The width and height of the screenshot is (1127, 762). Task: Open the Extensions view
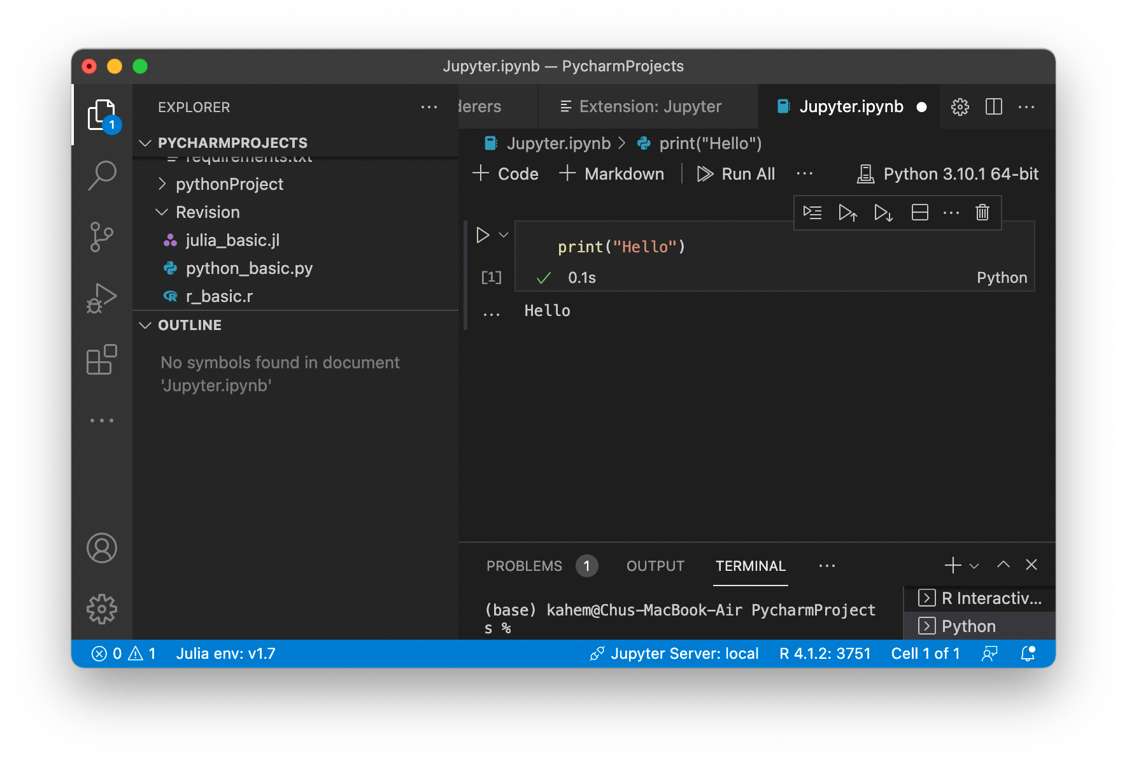102,360
